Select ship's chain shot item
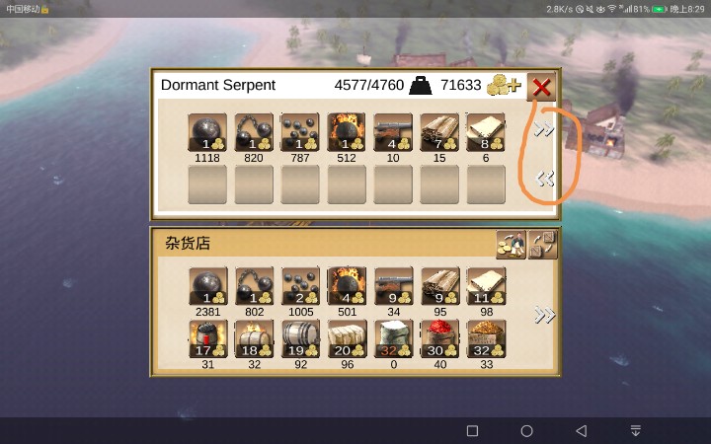The height and width of the screenshot is (444, 711). (x=254, y=132)
